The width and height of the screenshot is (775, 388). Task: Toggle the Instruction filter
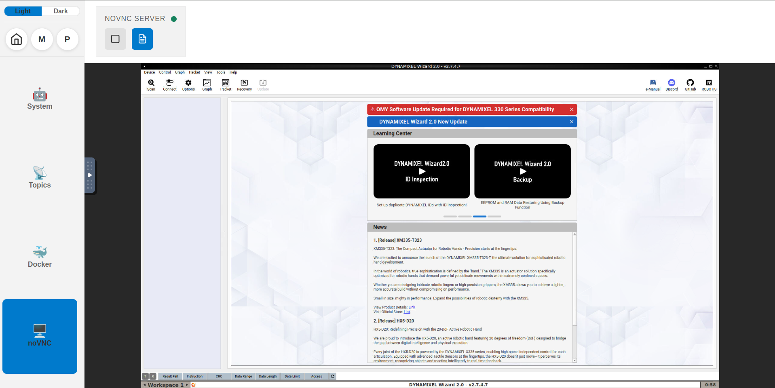click(194, 376)
